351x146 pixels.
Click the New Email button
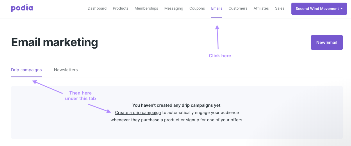tap(327, 42)
